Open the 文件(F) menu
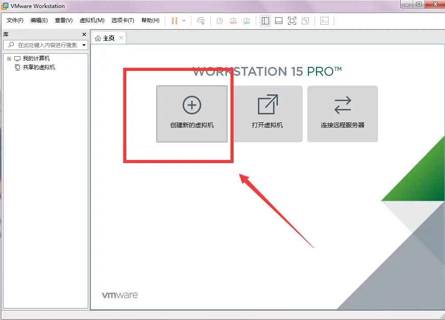Viewport: 445px width, 320px height. click(x=15, y=20)
